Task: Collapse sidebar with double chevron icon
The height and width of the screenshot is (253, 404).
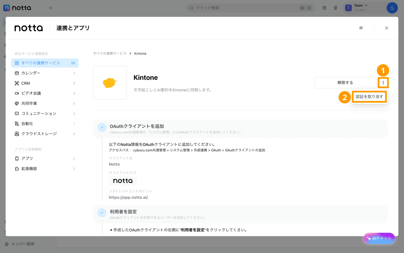Action: coord(50,8)
